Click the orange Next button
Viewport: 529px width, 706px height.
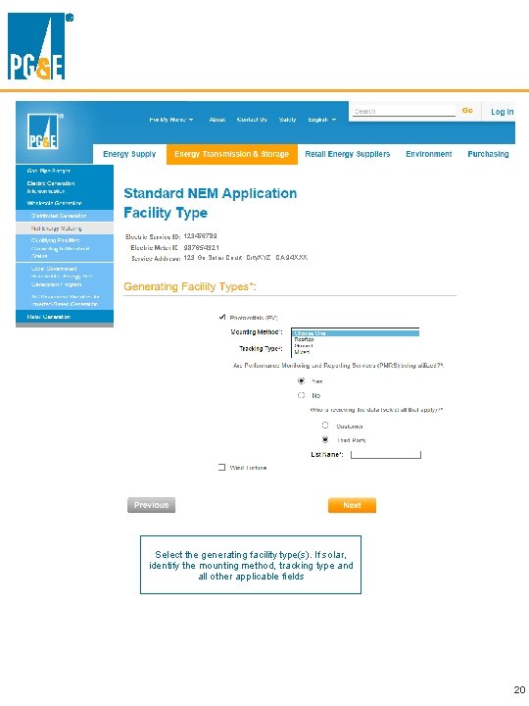click(x=352, y=505)
